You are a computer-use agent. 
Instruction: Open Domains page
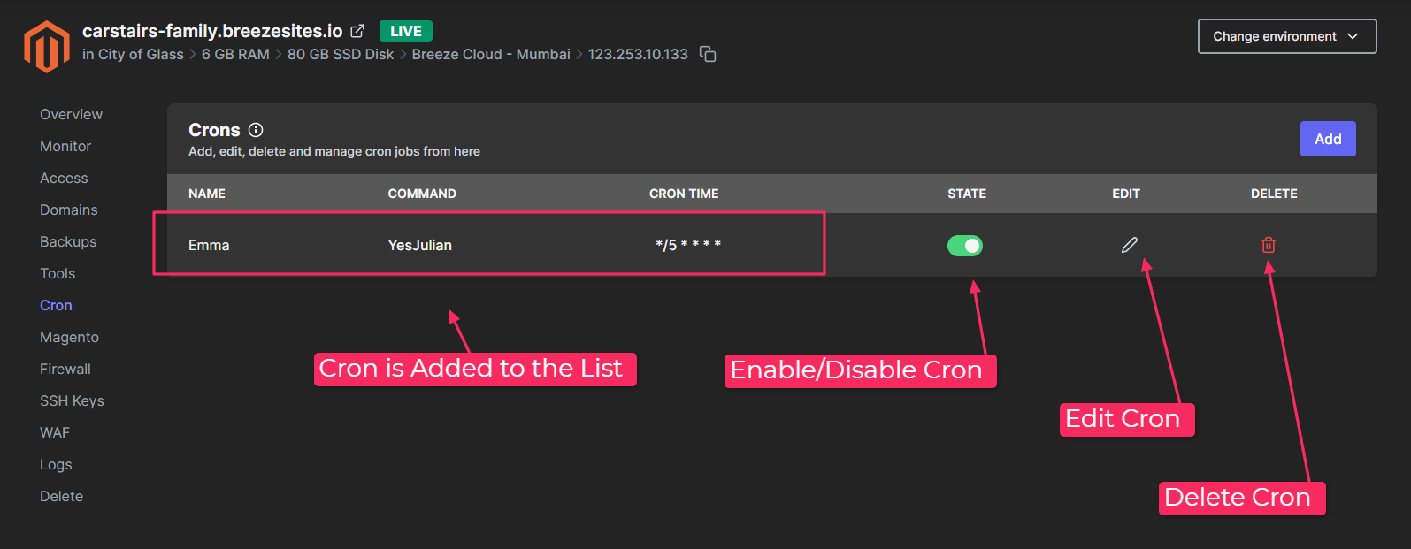click(x=69, y=210)
